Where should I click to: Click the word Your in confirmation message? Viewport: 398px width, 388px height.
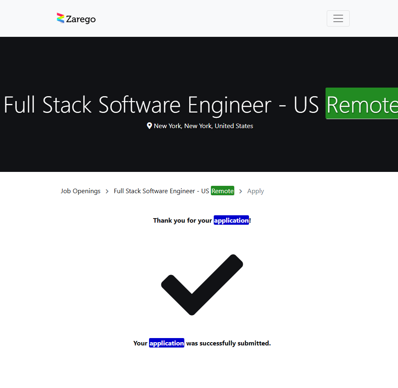point(140,343)
